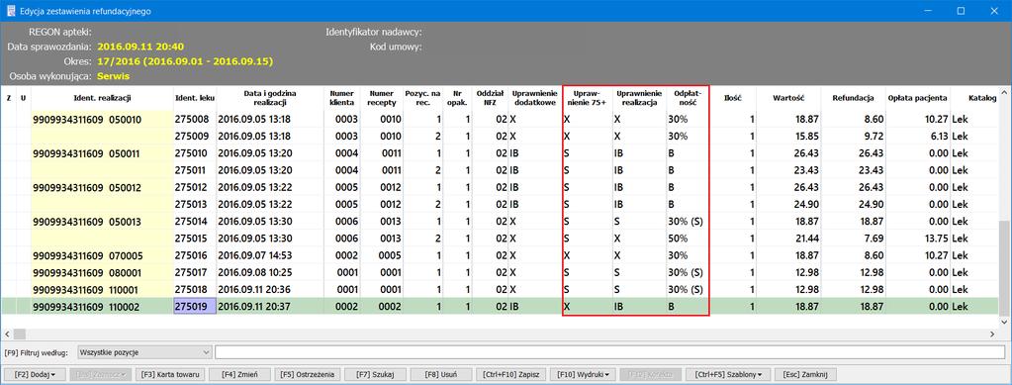Click the [F4] Zmień button

(x=240, y=374)
